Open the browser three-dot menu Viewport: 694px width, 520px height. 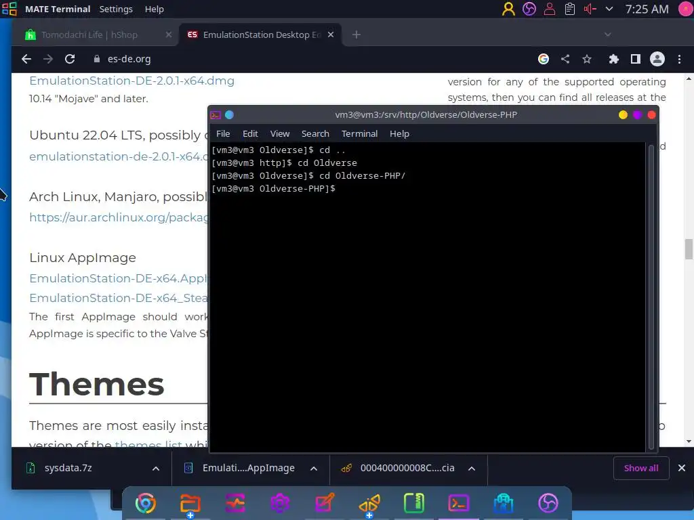click(679, 59)
